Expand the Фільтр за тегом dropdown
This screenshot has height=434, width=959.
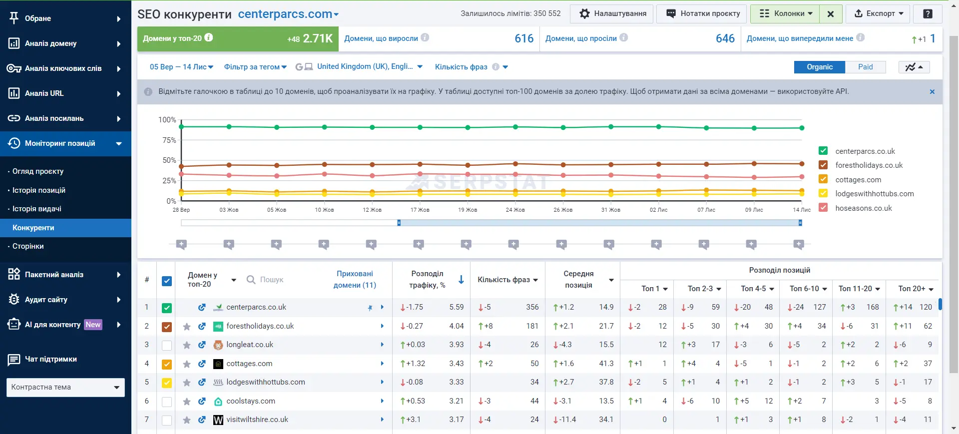[x=255, y=67]
